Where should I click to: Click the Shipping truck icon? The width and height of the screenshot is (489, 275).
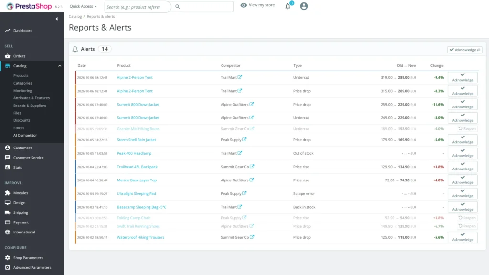point(8,212)
